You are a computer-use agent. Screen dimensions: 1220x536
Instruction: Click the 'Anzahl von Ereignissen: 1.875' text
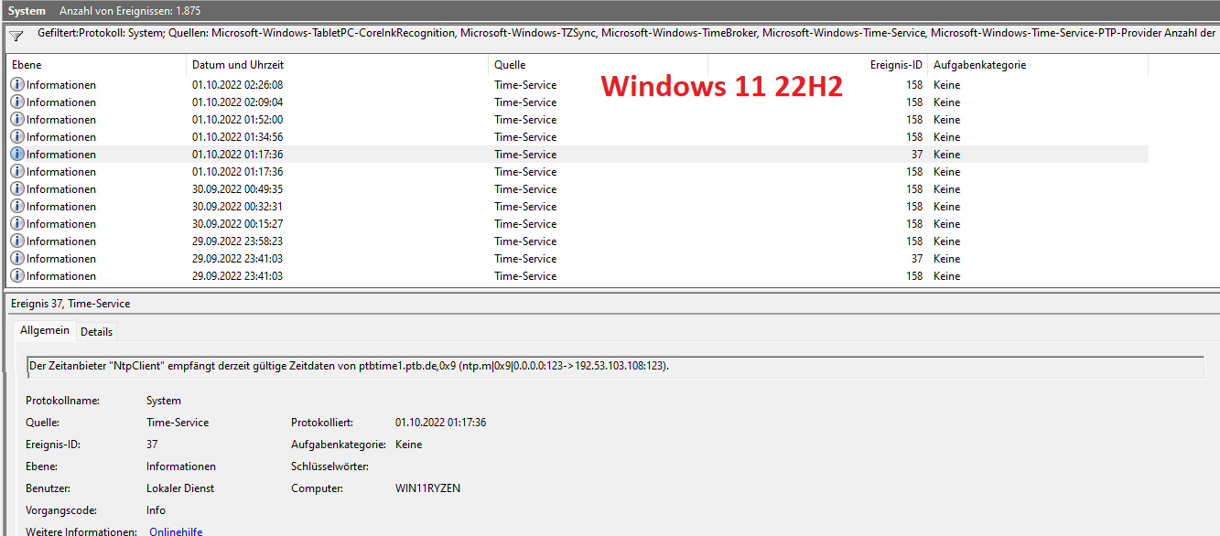pyautogui.click(x=130, y=10)
